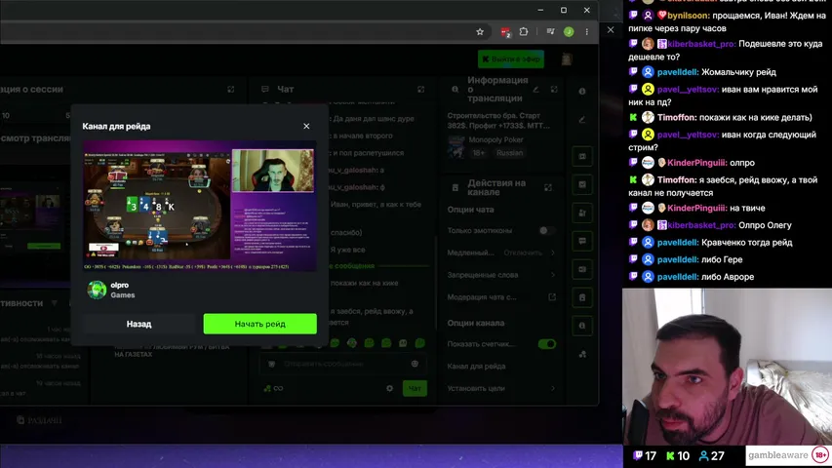The height and width of the screenshot is (468, 832).
Task: Click the 'gambleaware' badge
Action: tap(787, 455)
